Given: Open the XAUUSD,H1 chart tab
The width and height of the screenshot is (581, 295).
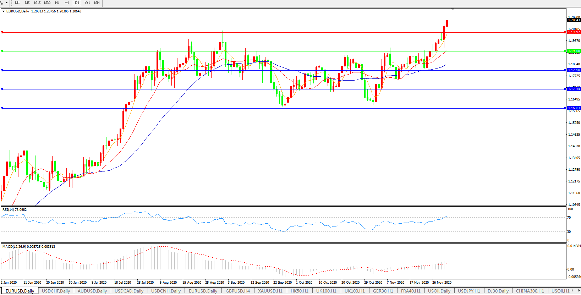Looking at the screenshot, I should point(270,291).
